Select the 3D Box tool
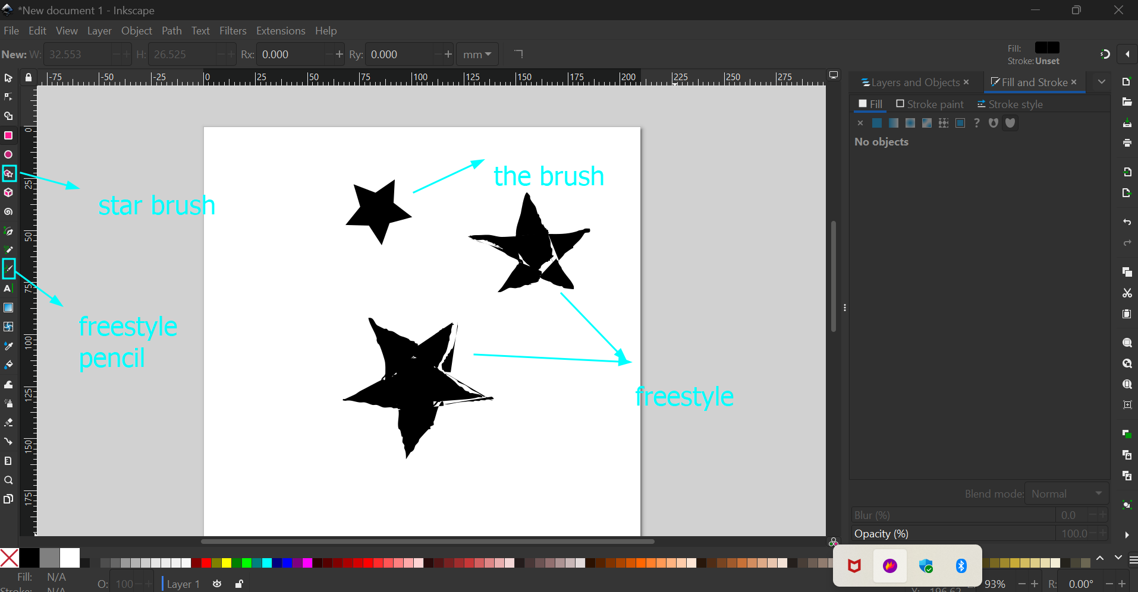The width and height of the screenshot is (1138, 592). point(8,192)
